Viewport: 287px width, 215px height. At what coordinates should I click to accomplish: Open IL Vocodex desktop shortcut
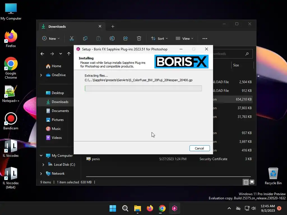[x=11, y=148]
